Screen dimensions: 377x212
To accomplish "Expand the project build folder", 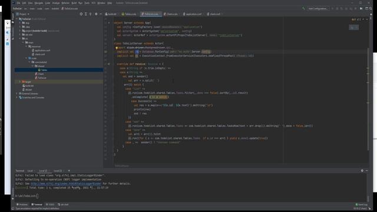I will pyautogui.click(x=20, y=31).
